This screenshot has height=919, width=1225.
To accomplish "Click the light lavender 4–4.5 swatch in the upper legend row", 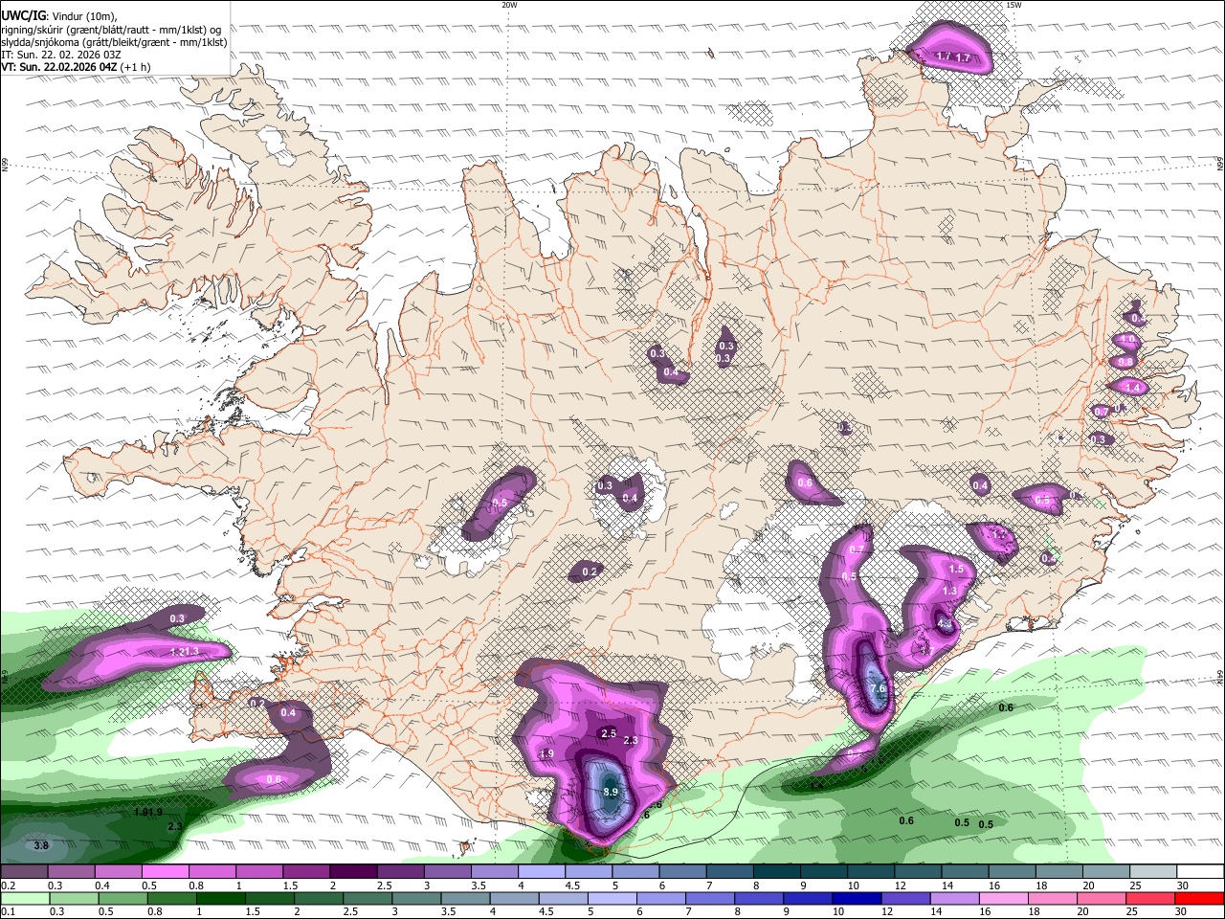I will coord(541,872).
